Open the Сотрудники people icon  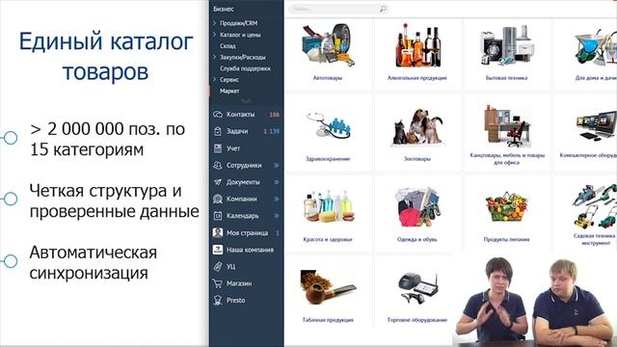tap(218, 165)
